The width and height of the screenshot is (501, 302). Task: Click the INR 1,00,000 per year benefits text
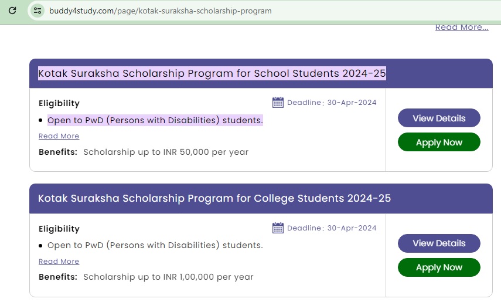click(168, 277)
